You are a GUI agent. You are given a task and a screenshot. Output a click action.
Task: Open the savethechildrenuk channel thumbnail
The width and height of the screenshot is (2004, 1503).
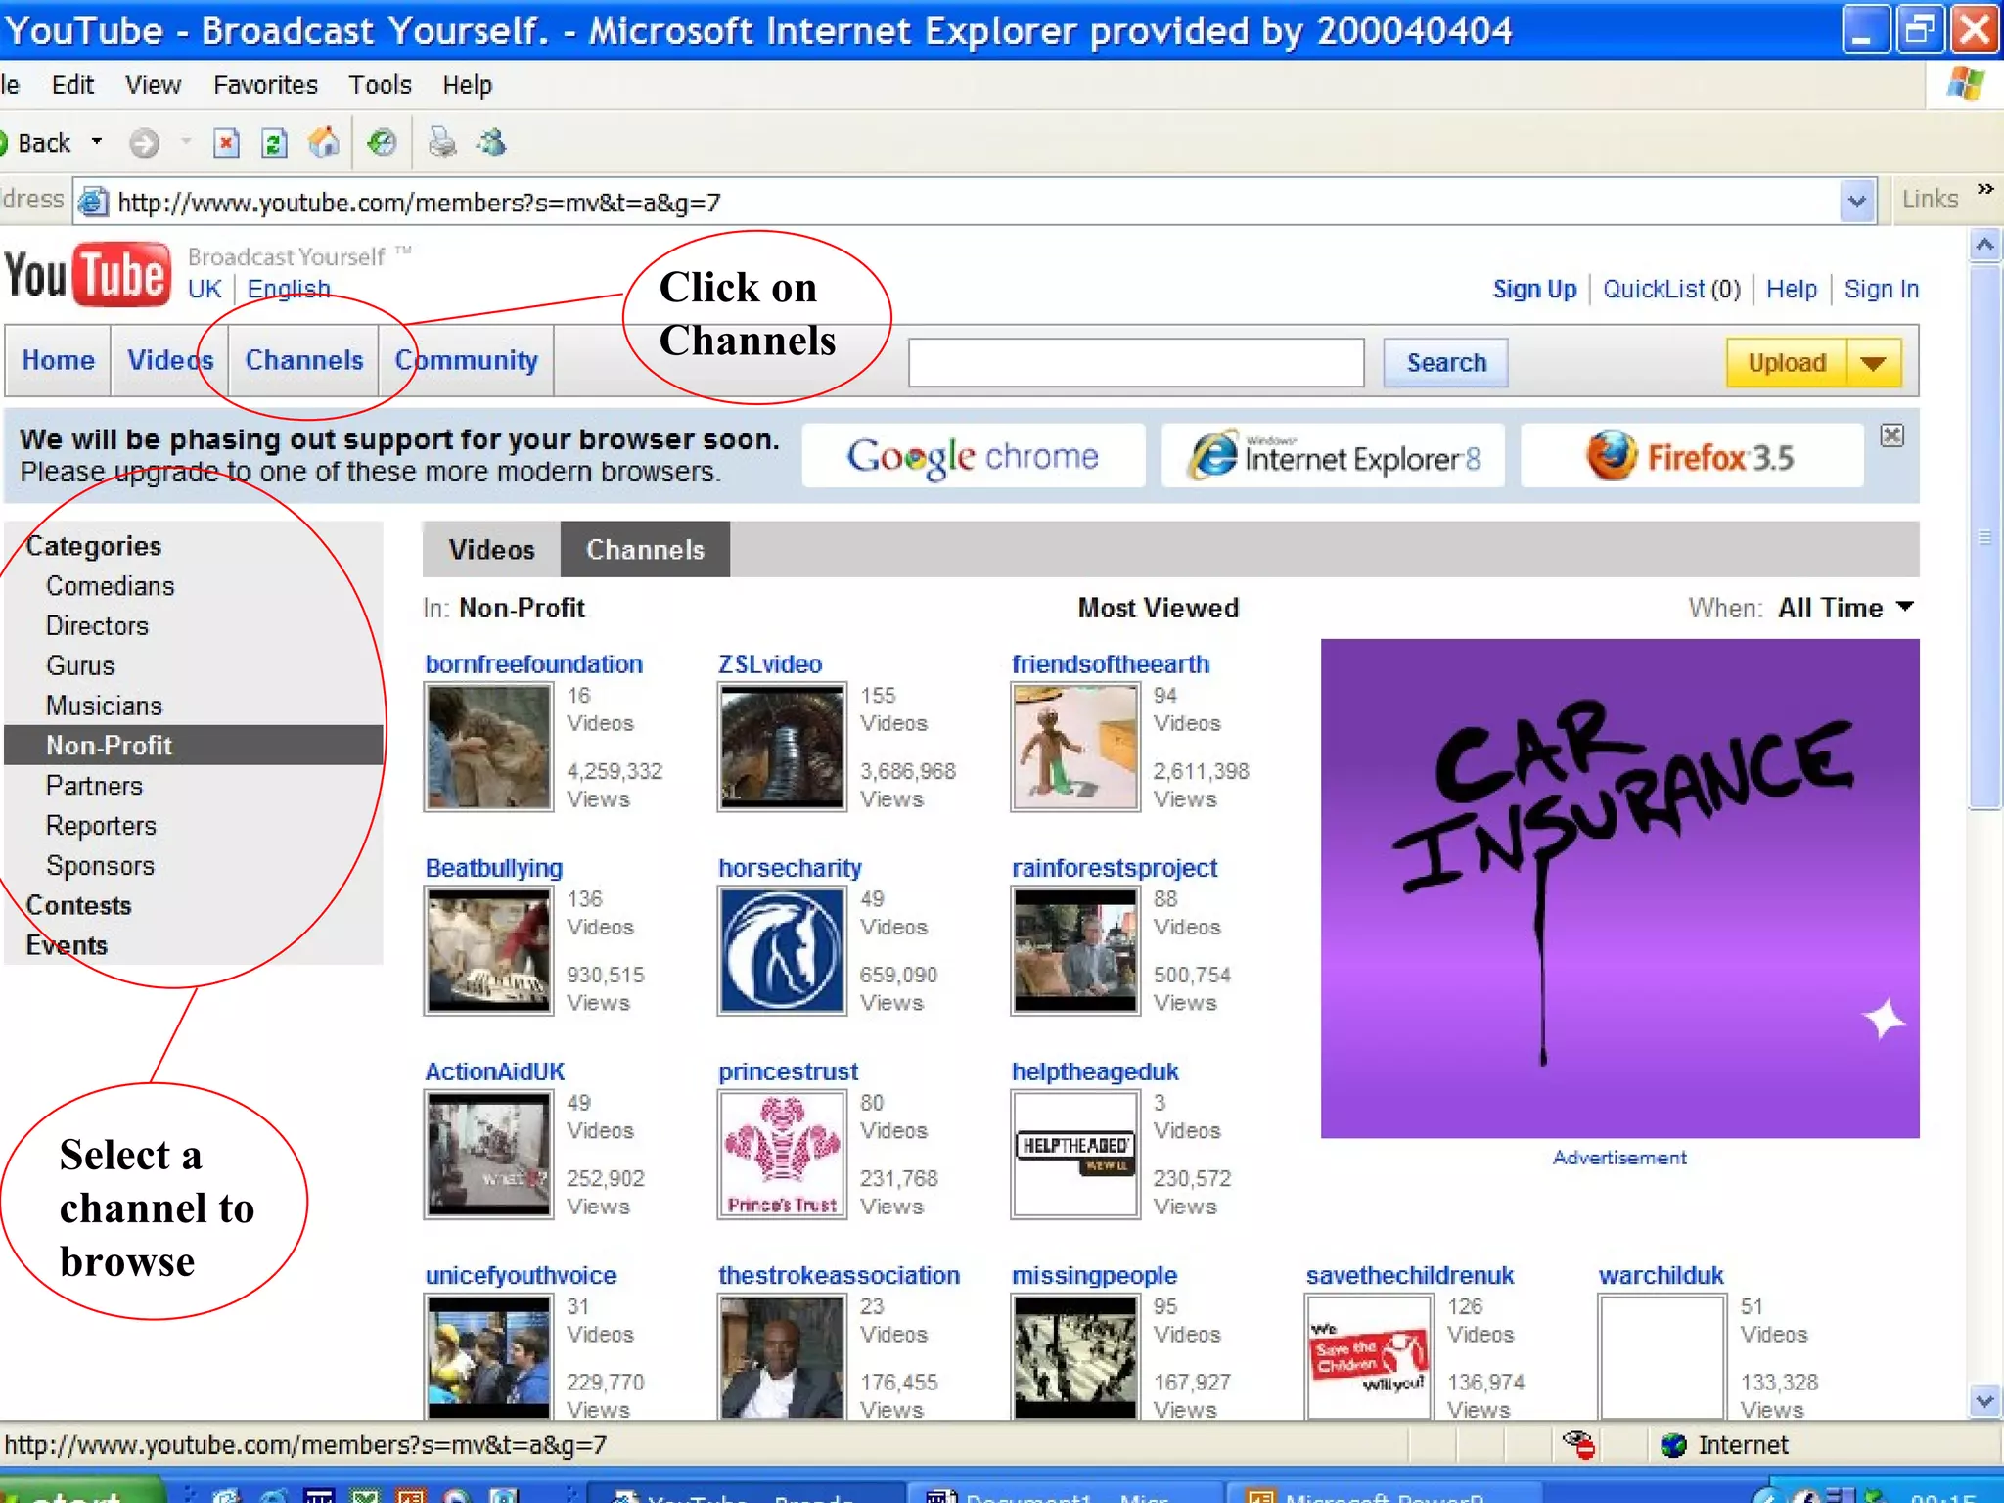click(1369, 1358)
